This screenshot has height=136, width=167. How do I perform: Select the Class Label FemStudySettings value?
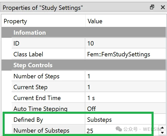pyautogui.click(x=126, y=54)
